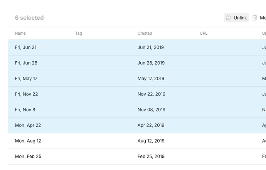Click the Aug 12, 2019 created date

[151, 141]
